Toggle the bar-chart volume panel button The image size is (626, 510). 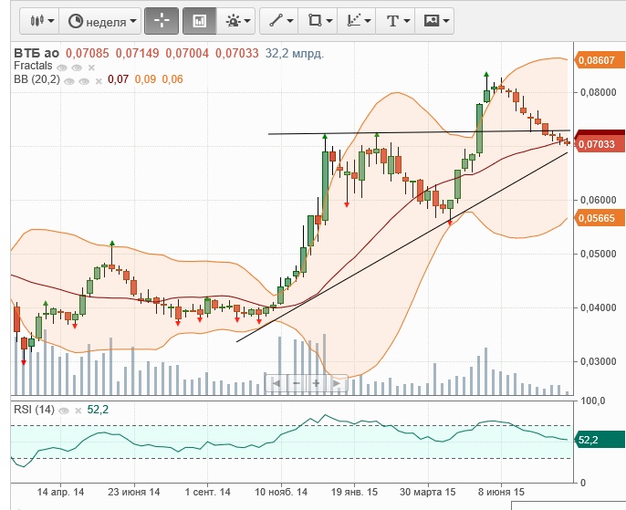pyautogui.click(x=199, y=21)
